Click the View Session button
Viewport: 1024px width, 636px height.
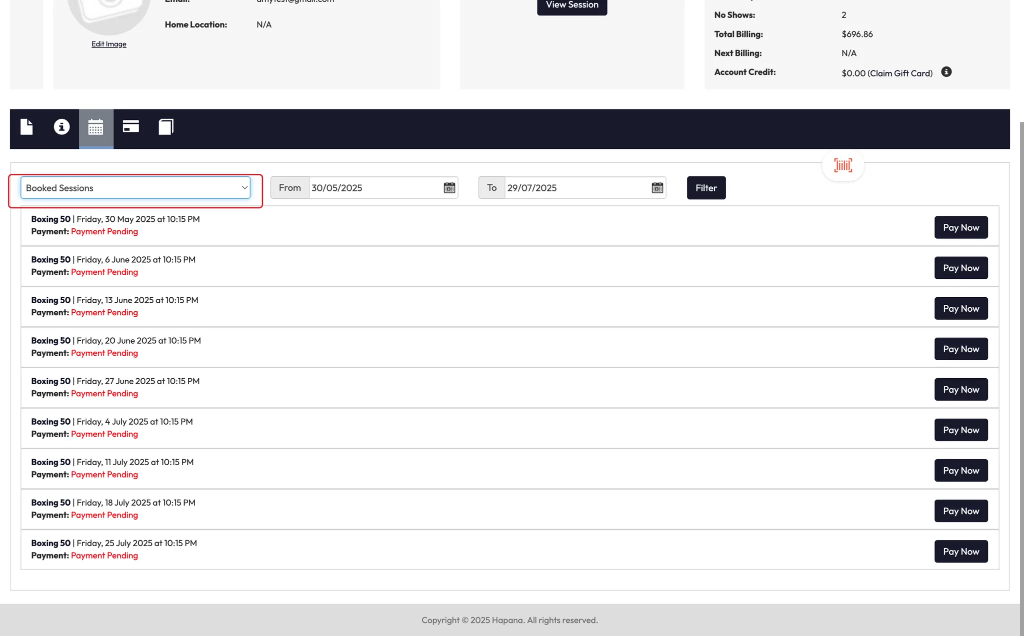[571, 5]
